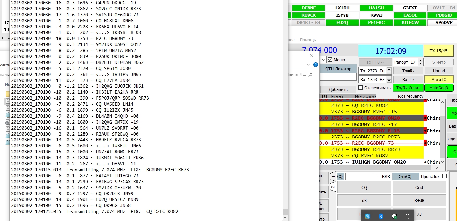Check the RRR checkbox
The height and width of the screenshot is (221, 457).
point(378,177)
